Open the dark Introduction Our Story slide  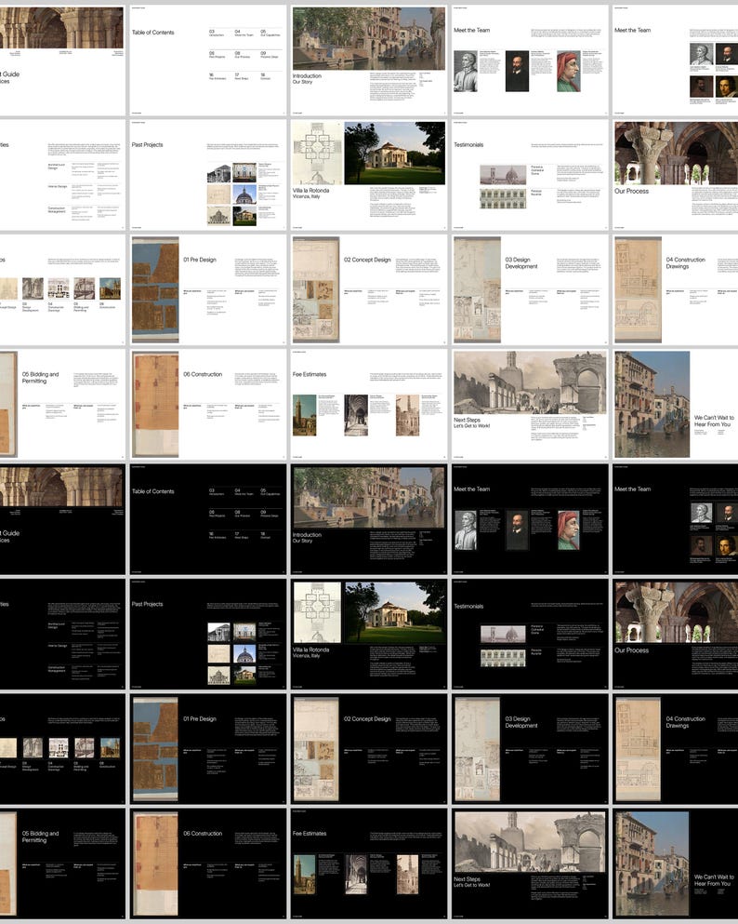pyautogui.click(x=369, y=519)
